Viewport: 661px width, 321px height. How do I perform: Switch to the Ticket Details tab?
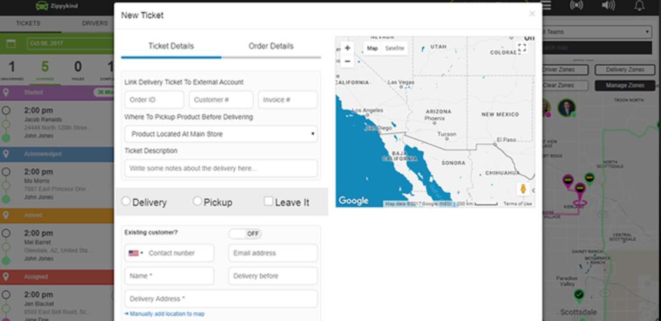[x=171, y=47]
